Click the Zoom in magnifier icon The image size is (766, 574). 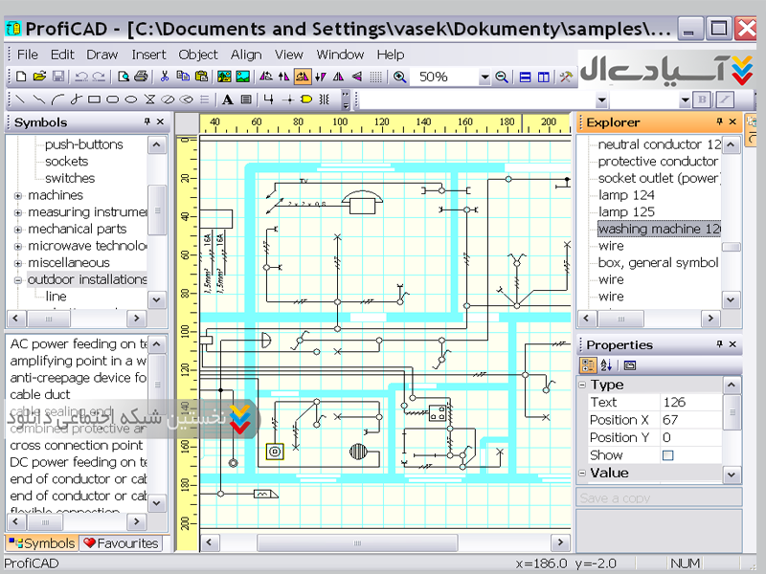399,77
